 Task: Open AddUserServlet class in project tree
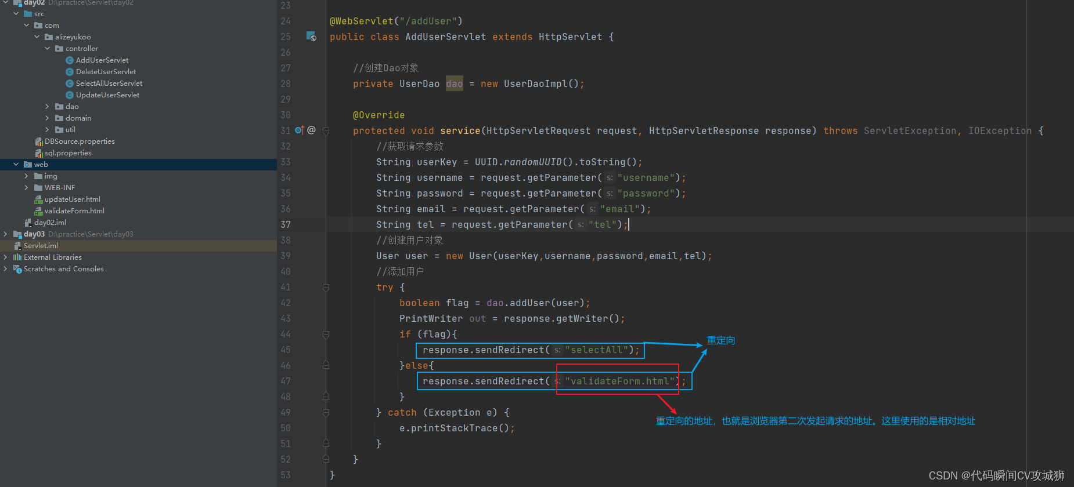pos(102,60)
